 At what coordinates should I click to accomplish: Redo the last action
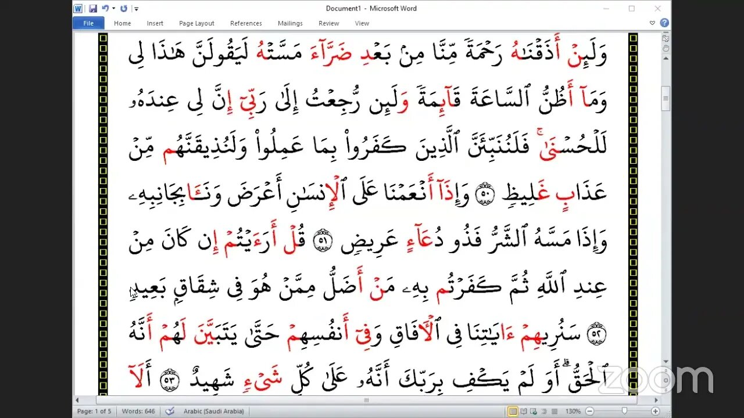pyautogui.click(x=124, y=9)
